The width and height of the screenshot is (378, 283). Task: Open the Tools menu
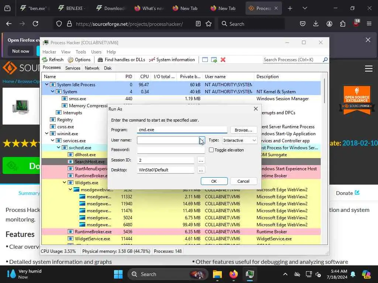(x=81, y=52)
